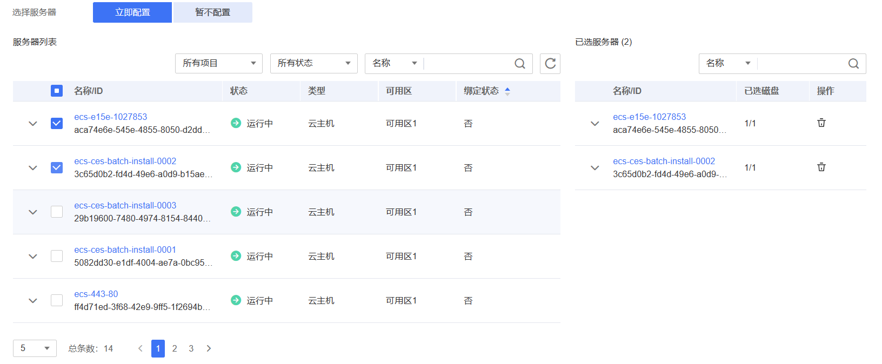The width and height of the screenshot is (882, 364).
Task: Go to page 3
Action: tap(191, 348)
